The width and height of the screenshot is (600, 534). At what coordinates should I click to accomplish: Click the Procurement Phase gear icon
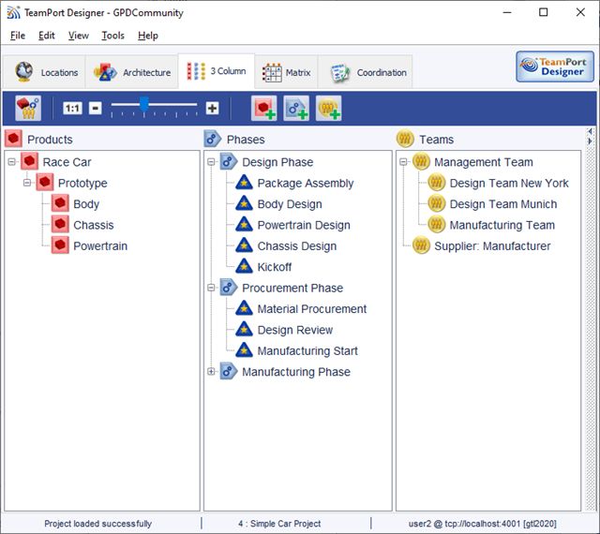click(229, 288)
